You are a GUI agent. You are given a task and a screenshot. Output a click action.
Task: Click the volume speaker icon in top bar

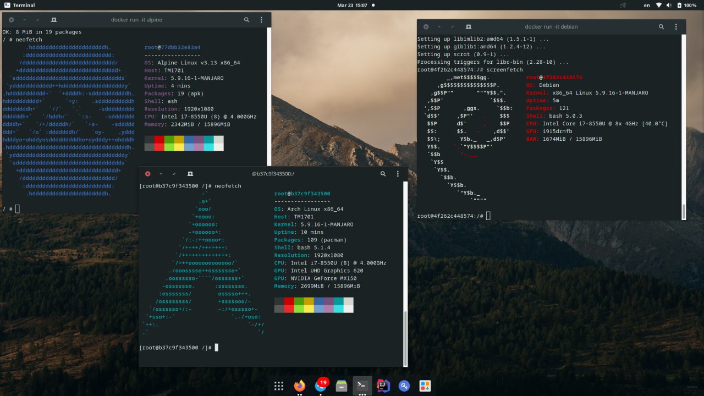click(x=669, y=5)
